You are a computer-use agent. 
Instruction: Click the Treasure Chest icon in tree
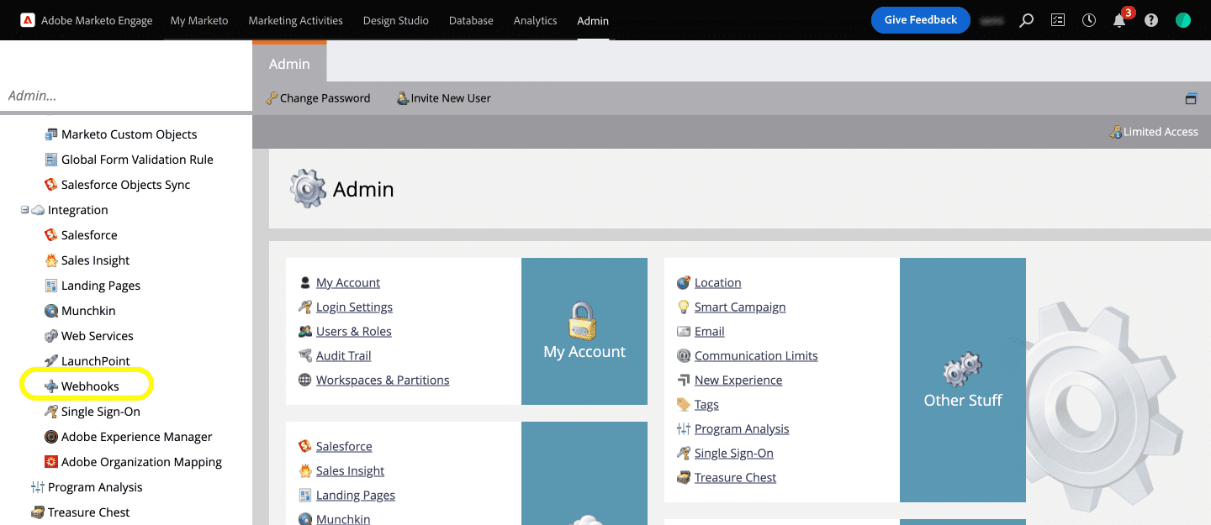click(x=38, y=512)
